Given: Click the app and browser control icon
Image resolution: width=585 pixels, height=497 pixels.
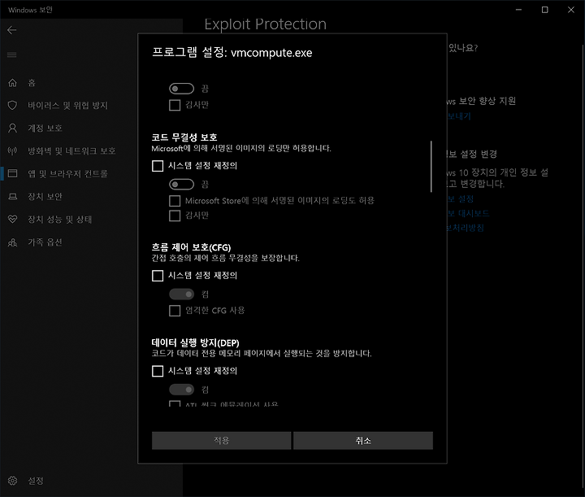Looking at the screenshot, I should coord(13,173).
